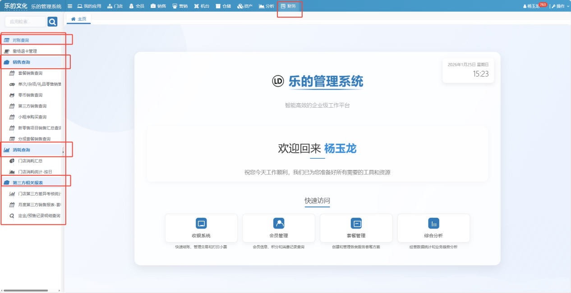Open the 财务 top menu
571x293 pixels.
tap(289, 6)
